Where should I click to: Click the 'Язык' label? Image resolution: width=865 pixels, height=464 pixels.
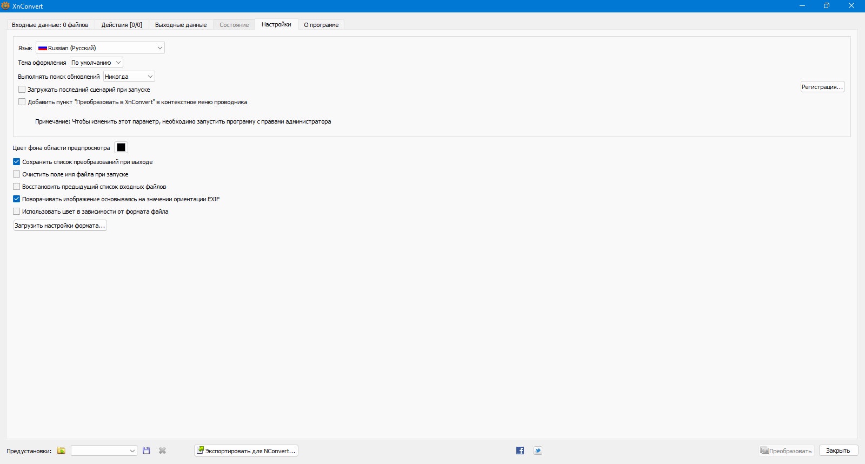coord(25,48)
